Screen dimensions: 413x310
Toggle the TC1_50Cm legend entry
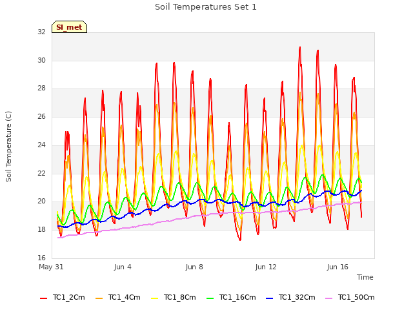click(x=350, y=298)
